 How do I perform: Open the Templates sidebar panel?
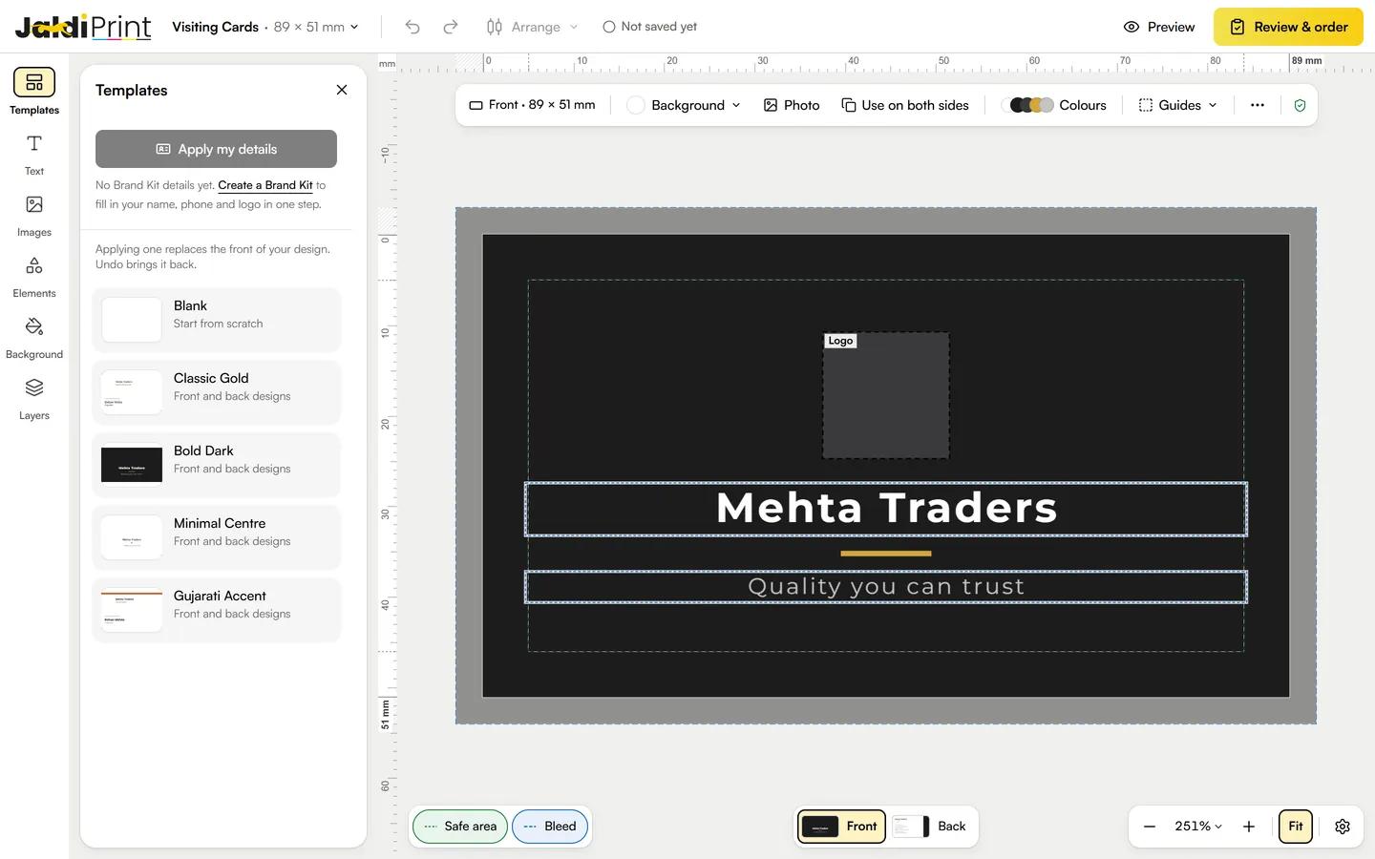(x=34, y=93)
